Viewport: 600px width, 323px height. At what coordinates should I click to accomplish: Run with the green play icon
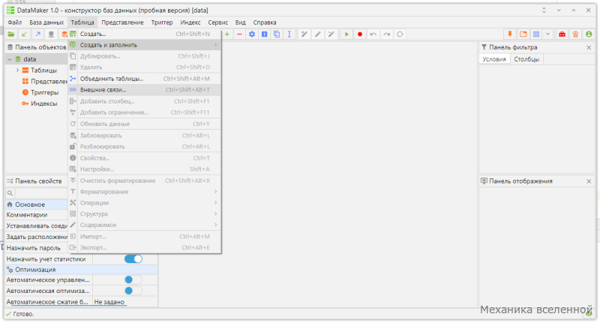tap(346, 34)
